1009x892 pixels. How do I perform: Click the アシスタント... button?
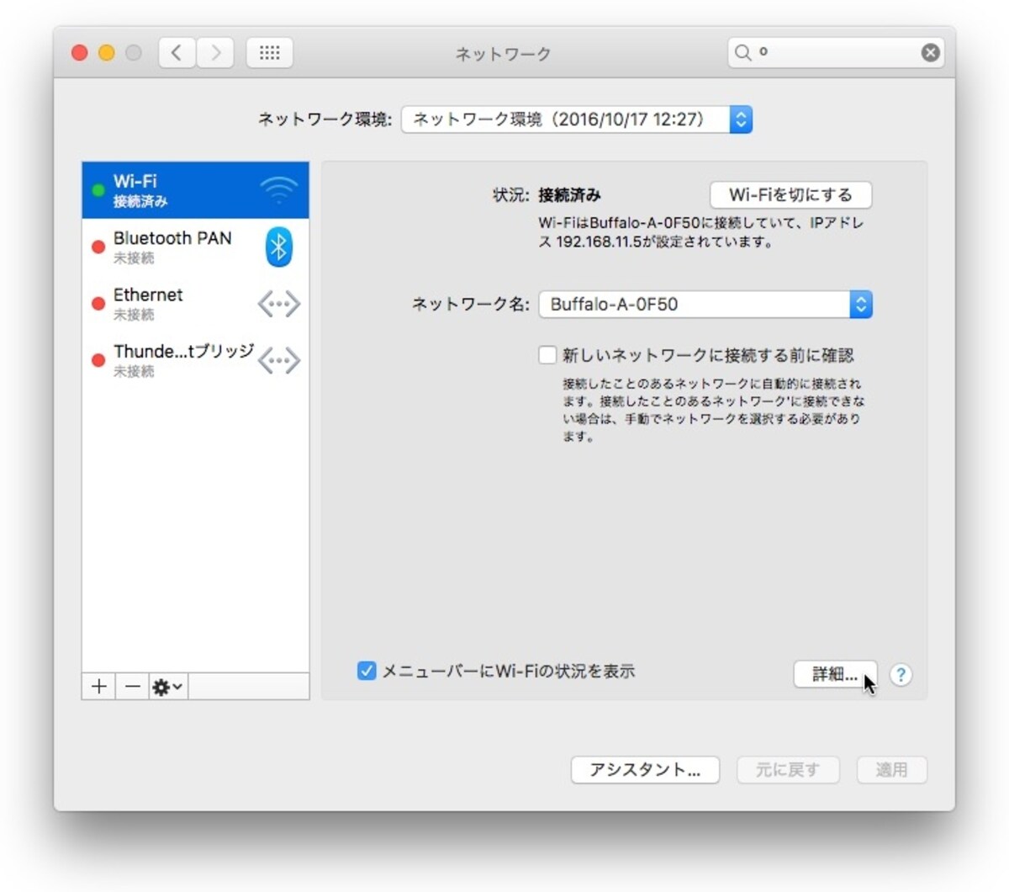click(x=645, y=770)
